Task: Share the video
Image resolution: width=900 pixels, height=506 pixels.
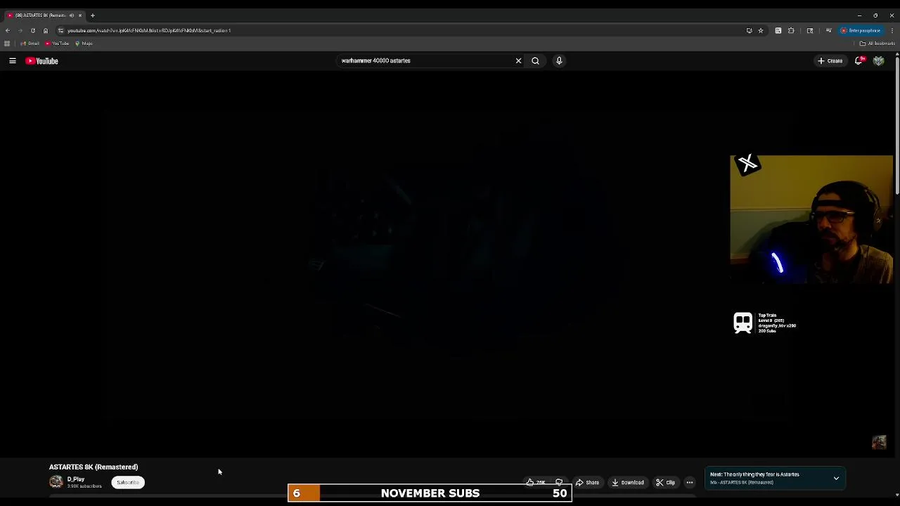Action: click(x=587, y=483)
